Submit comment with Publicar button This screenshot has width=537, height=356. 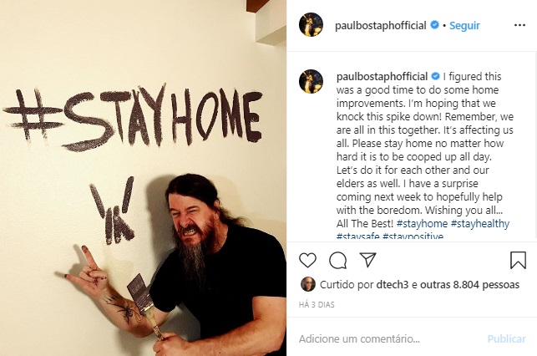click(507, 338)
